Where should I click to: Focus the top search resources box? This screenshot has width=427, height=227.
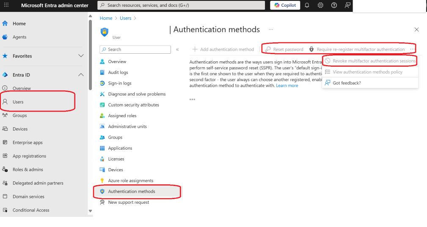click(x=181, y=5)
